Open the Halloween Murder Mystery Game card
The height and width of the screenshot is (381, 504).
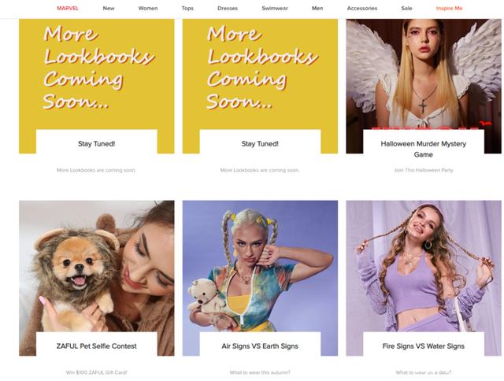click(424, 149)
